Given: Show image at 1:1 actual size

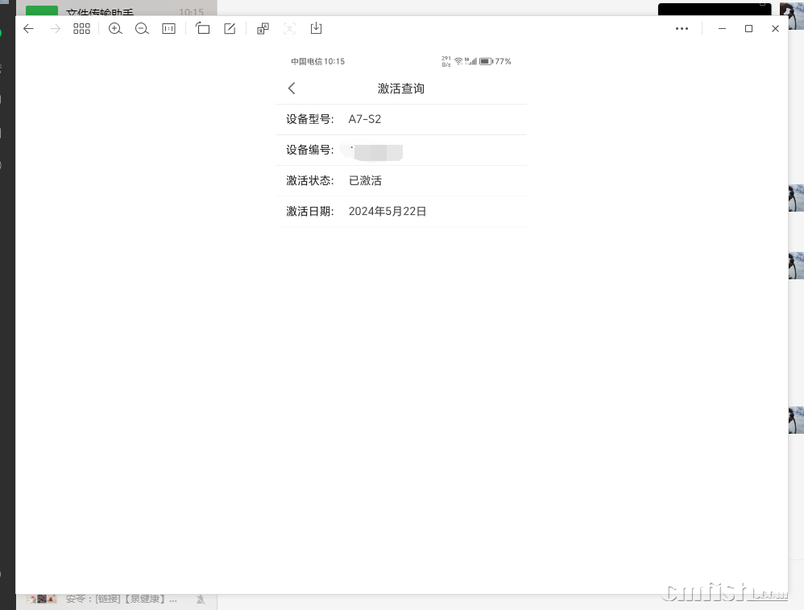Looking at the screenshot, I should click(x=168, y=29).
